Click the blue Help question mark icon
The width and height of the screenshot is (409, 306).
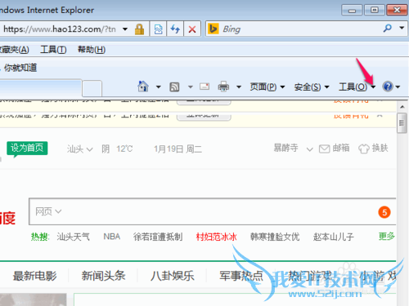click(388, 86)
